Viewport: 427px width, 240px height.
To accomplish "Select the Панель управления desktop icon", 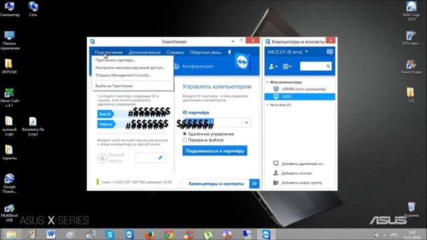I will (9, 40).
